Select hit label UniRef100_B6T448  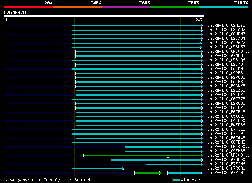(x=226, y=138)
